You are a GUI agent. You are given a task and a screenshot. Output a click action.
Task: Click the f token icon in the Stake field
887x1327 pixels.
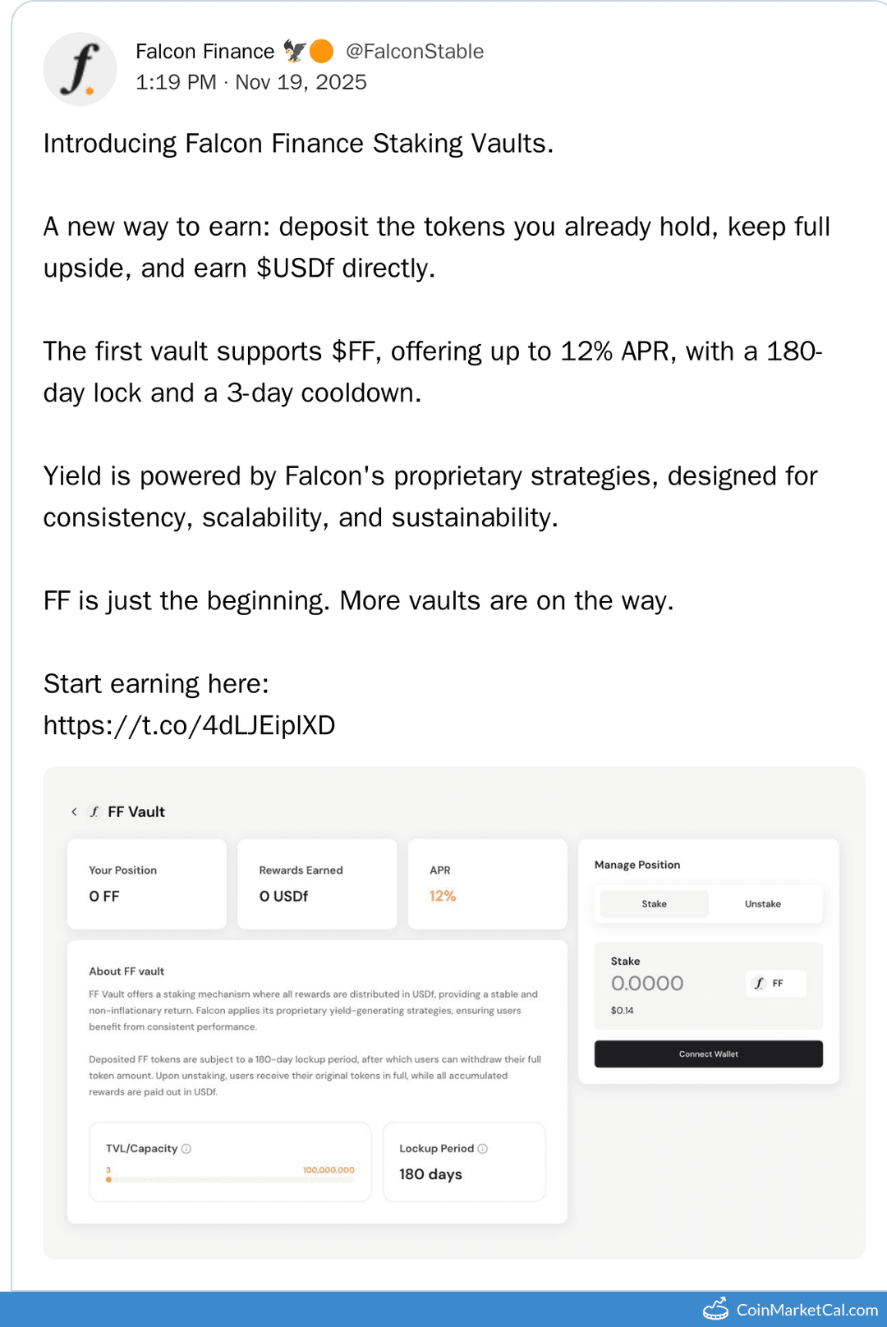pyautogui.click(x=760, y=983)
